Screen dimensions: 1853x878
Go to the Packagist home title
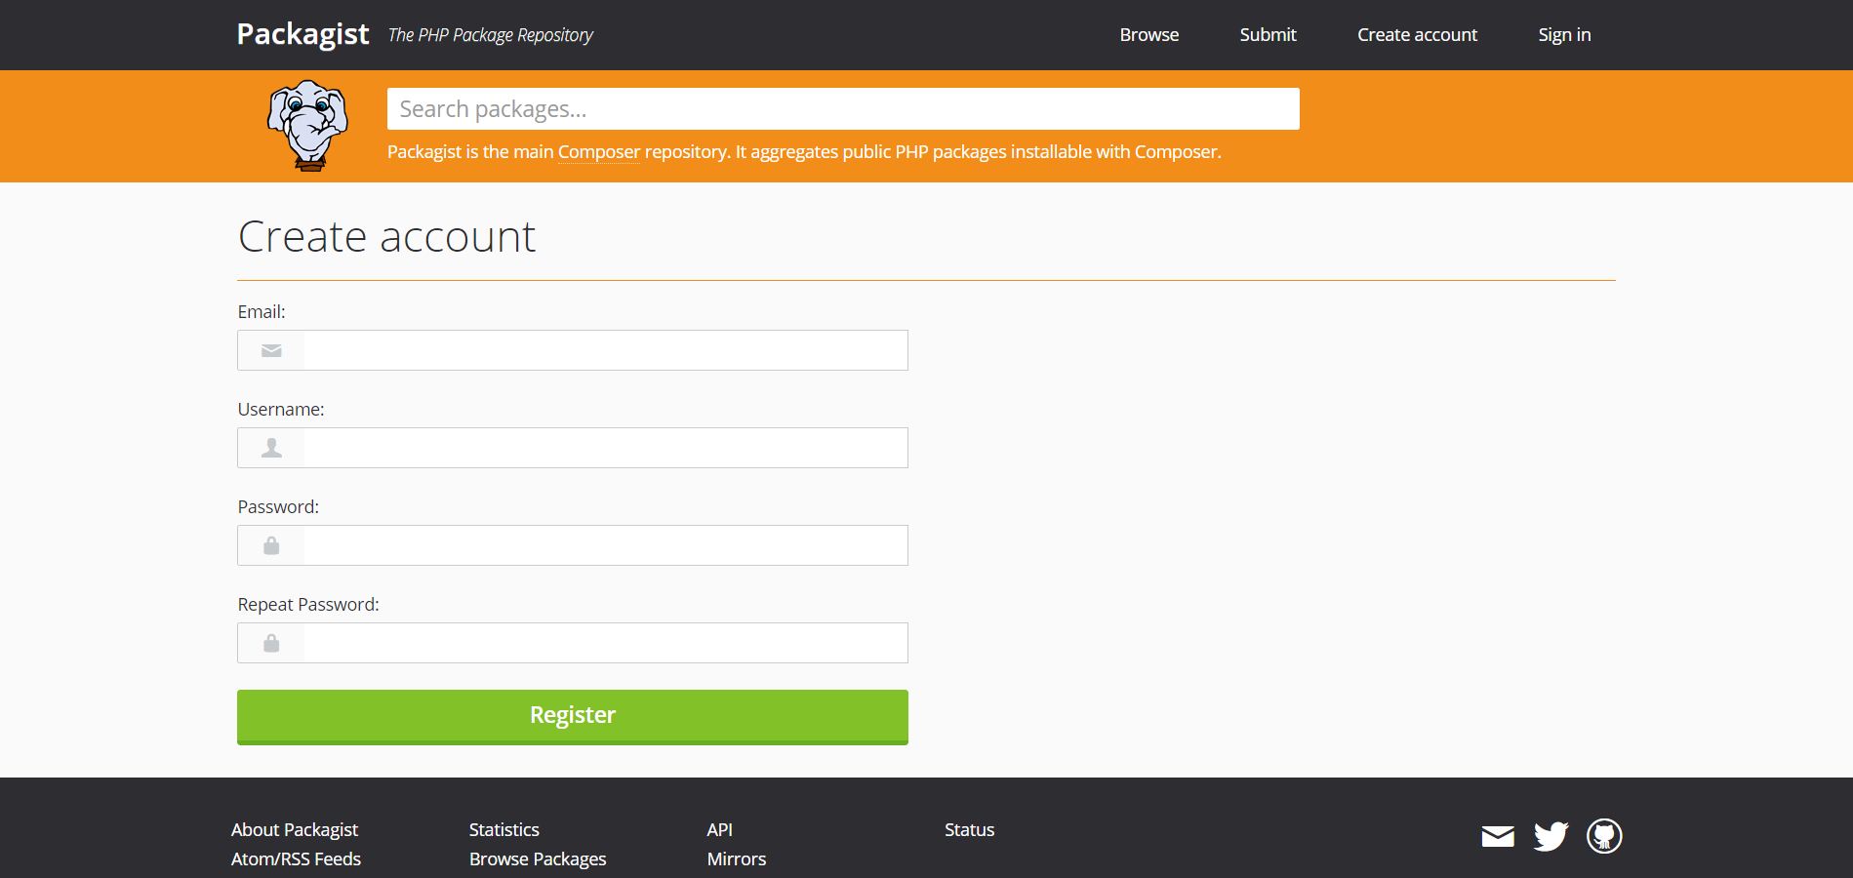click(302, 34)
